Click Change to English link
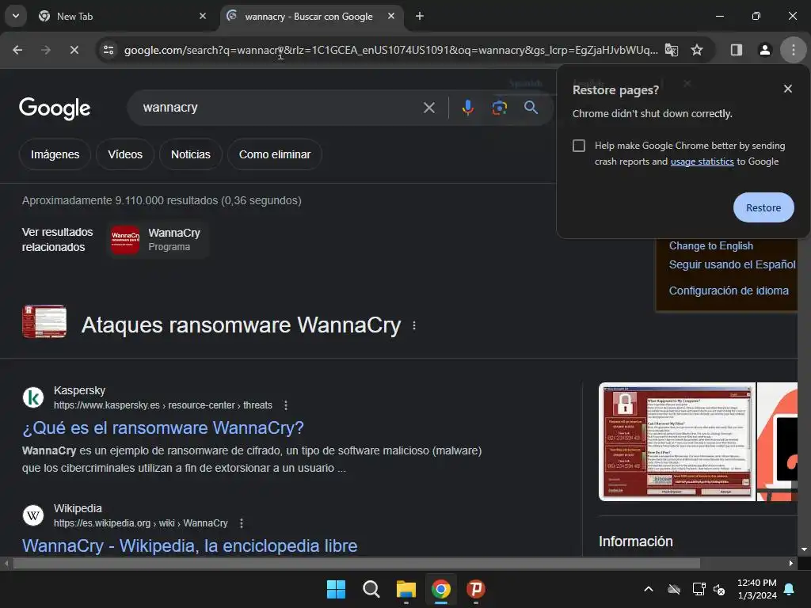Viewport: 811px width, 608px height. click(710, 246)
